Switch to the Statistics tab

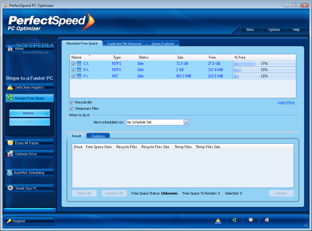[x=98, y=136]
